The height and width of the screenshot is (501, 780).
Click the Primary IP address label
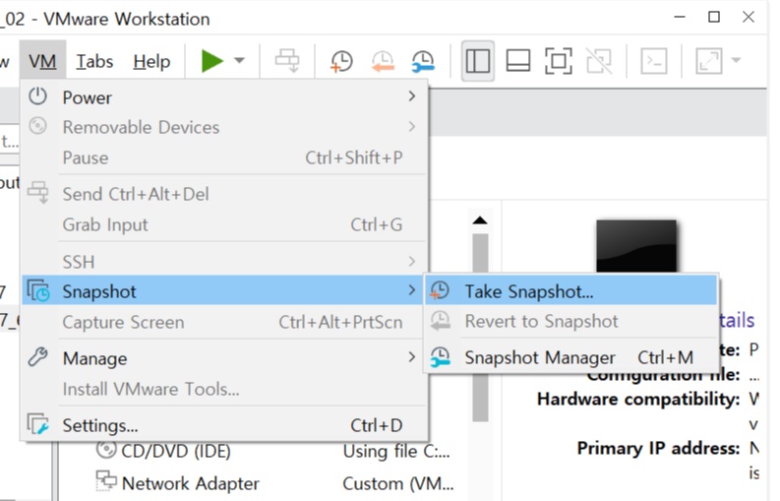pos(659,448)
